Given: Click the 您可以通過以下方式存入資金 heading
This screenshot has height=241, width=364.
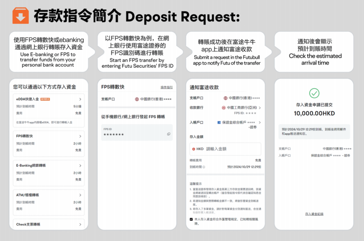Looking at the screenshot, I should point(44,87).
